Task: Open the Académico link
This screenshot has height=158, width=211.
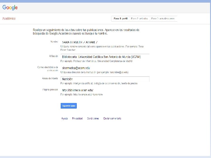Action: (9, 18)
